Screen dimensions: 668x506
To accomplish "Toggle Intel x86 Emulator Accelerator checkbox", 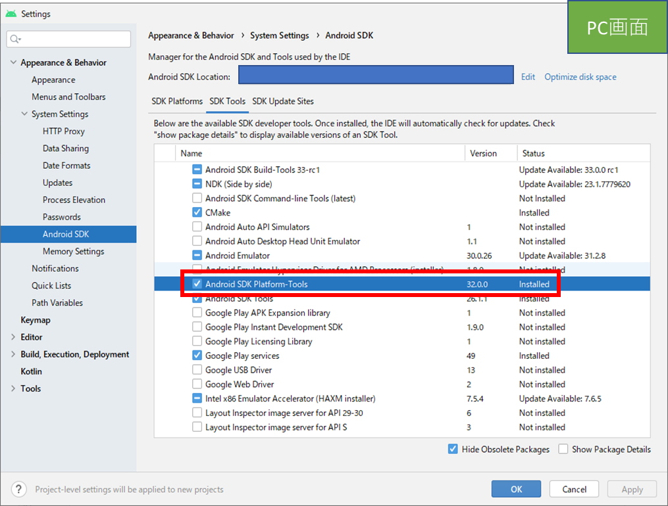I will click(197, 398).
